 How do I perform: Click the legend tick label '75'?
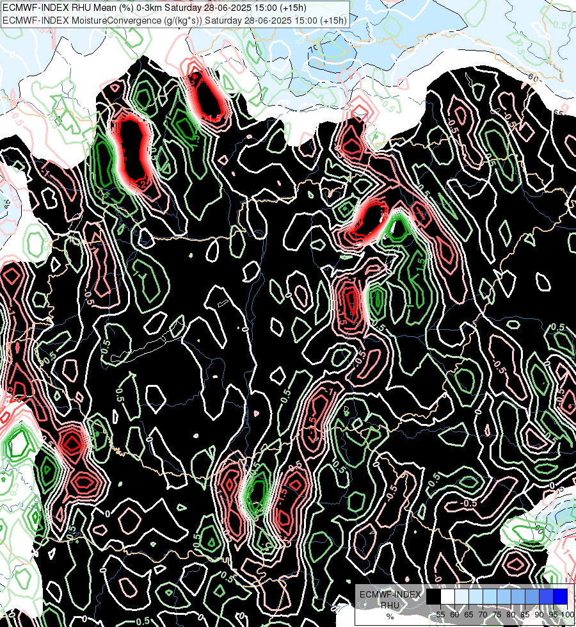(x=497, y=615)
